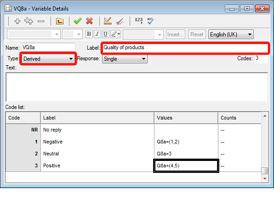The image size is (274, 200).
Task: Click the folder up-arrow toolbar icon
Action: (x=60, y=21)
